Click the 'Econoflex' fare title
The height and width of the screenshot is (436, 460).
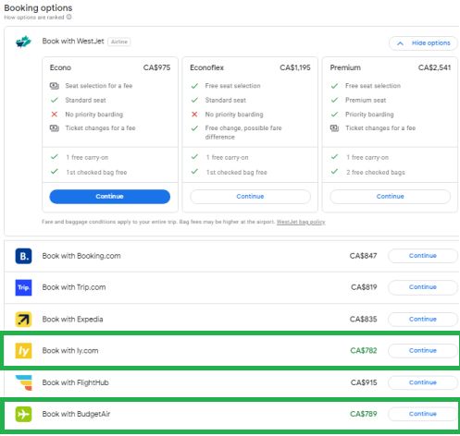tap(206, 67)
